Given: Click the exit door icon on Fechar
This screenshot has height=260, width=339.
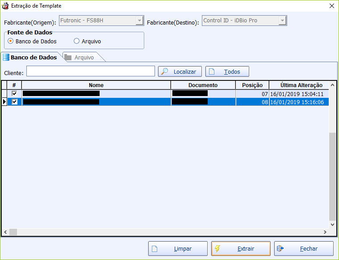Looking at the screenshot, I should pos(280,249).
